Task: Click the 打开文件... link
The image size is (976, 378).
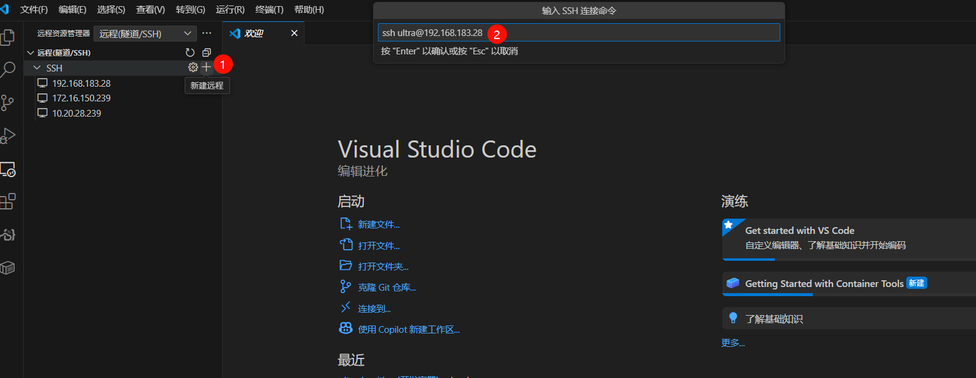Action: 379,245
